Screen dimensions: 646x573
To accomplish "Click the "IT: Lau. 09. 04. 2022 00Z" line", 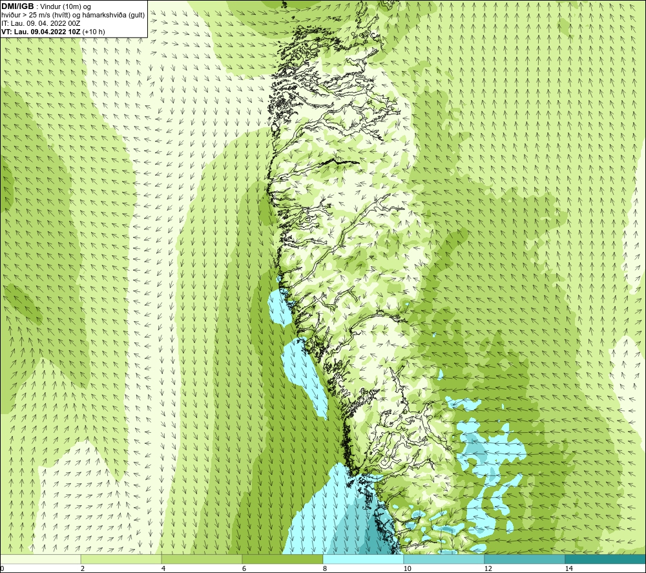I will [41, 23].
